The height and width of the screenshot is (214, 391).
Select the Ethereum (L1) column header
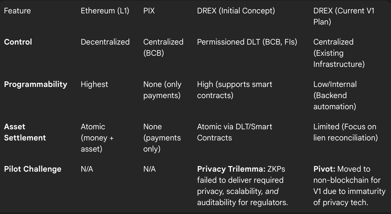[105, 11]
